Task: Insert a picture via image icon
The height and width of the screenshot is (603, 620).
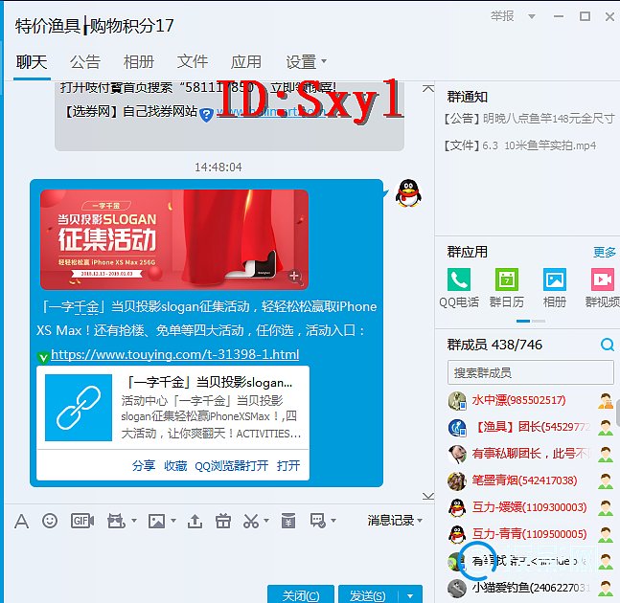Action: [x=156, y=521]
